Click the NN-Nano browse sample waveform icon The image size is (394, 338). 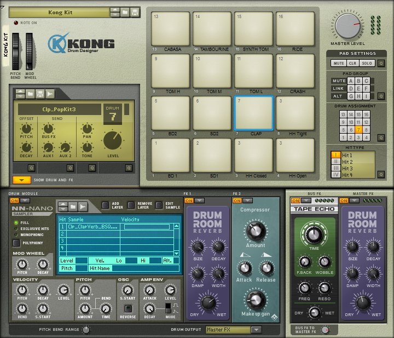(82, 207)
